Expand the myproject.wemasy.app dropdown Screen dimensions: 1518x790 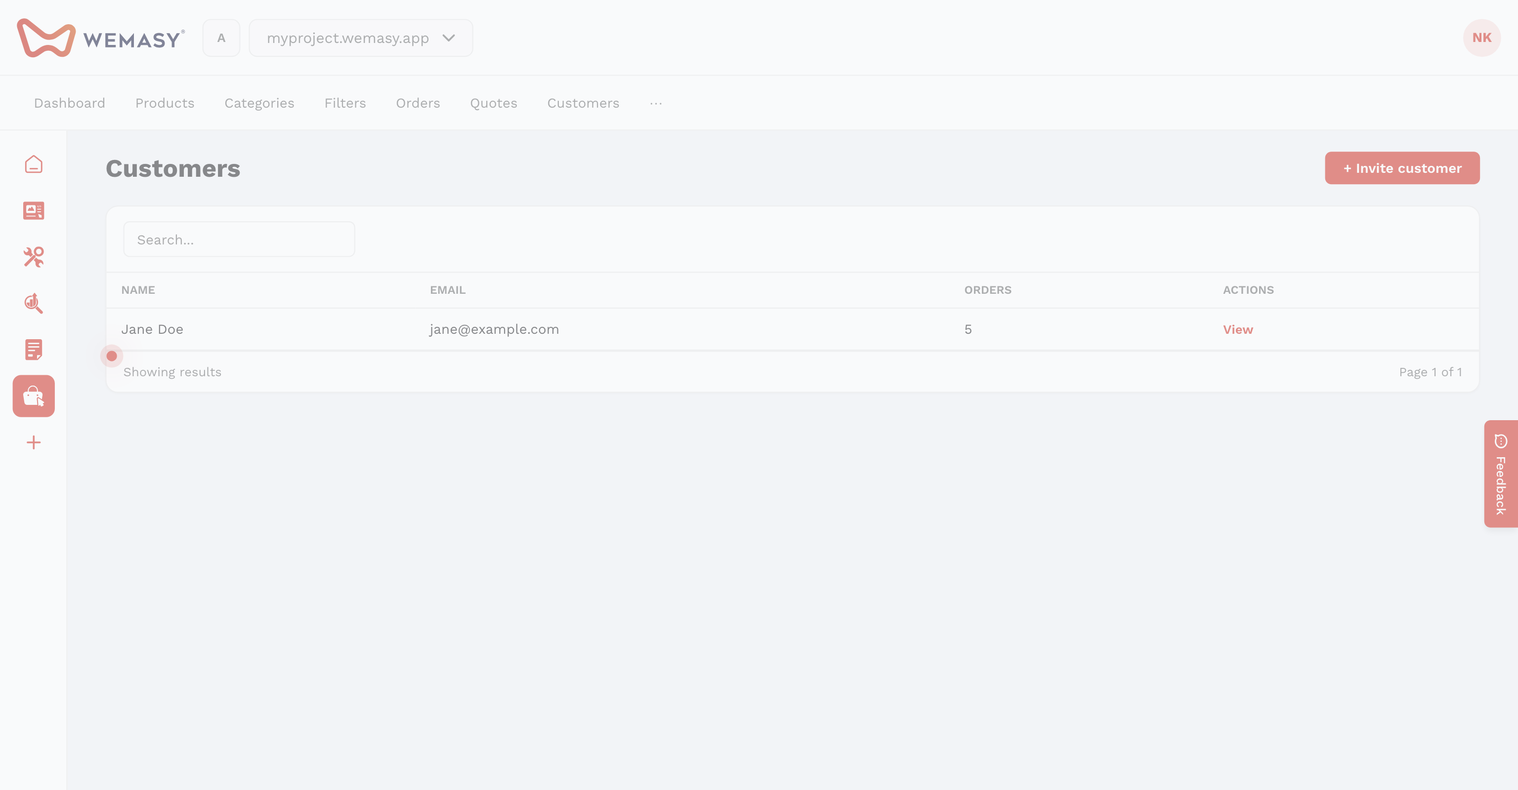click(x=361, y=38)
